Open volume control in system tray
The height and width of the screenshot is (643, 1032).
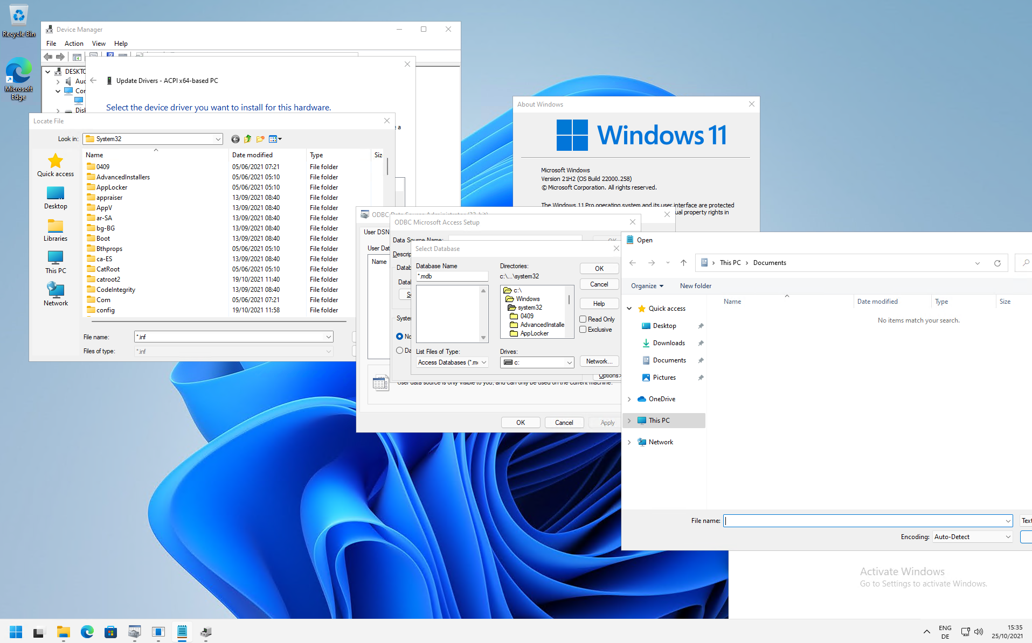pos(979,632)
